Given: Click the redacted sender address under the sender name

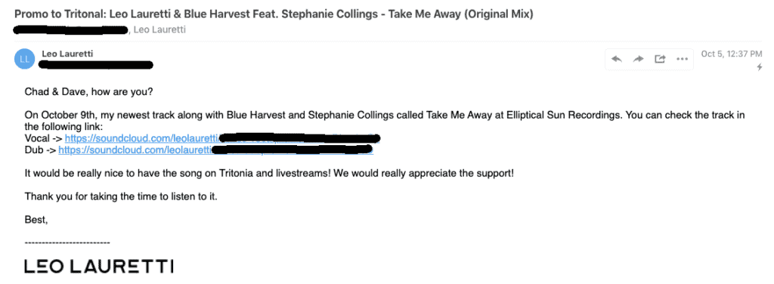Looking at the screenshot, I should point(96,65).
